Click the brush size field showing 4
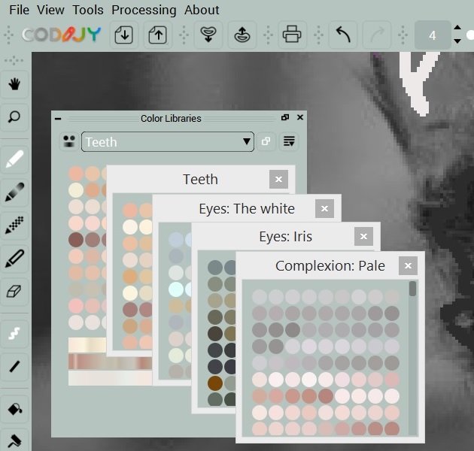 pos(433,35)
